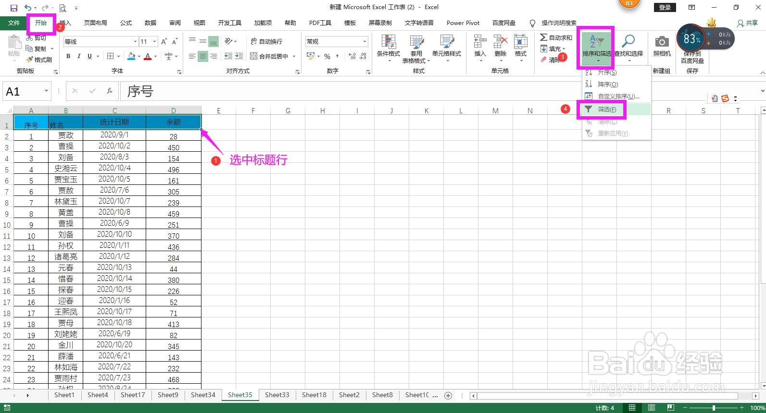
Task: Click the Increase Decimal icon
Action: [x=352, y=57]
